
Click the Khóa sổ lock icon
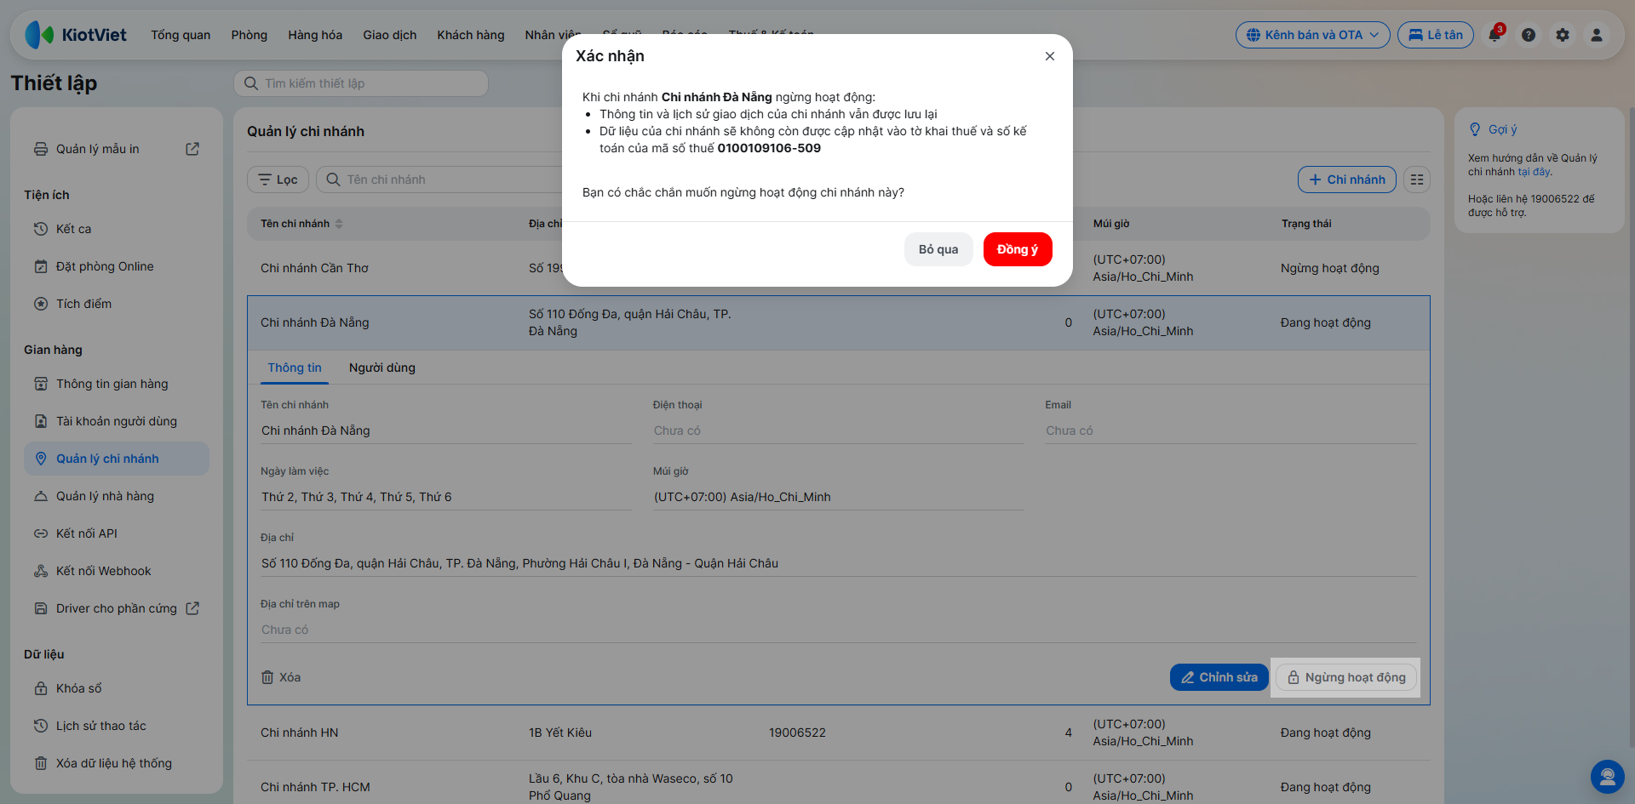click(x=41, y=688)
